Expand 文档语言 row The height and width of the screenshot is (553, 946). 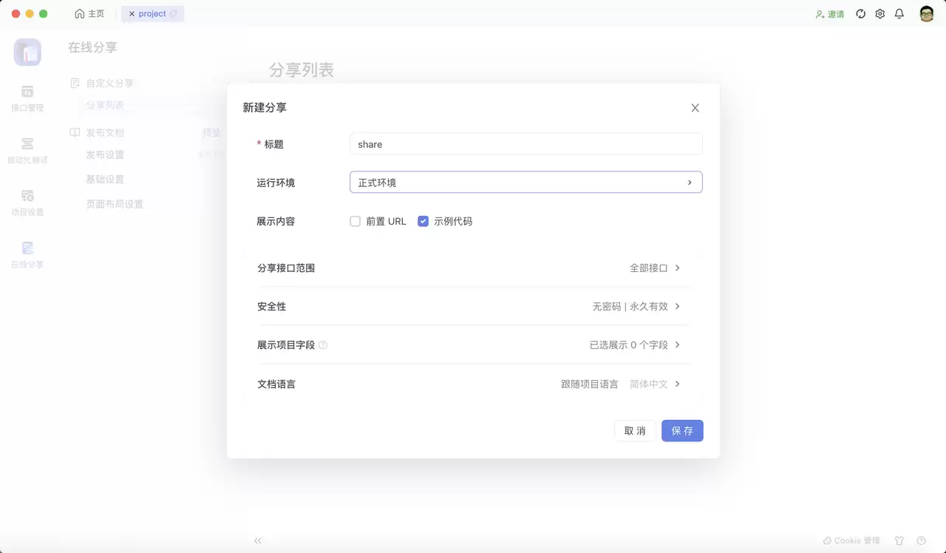473,384
